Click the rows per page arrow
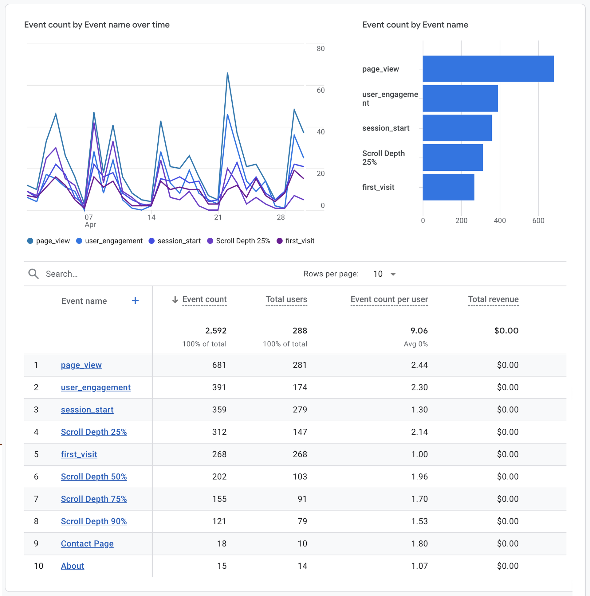This screenshot has height=596, width=590. (393, 274)
